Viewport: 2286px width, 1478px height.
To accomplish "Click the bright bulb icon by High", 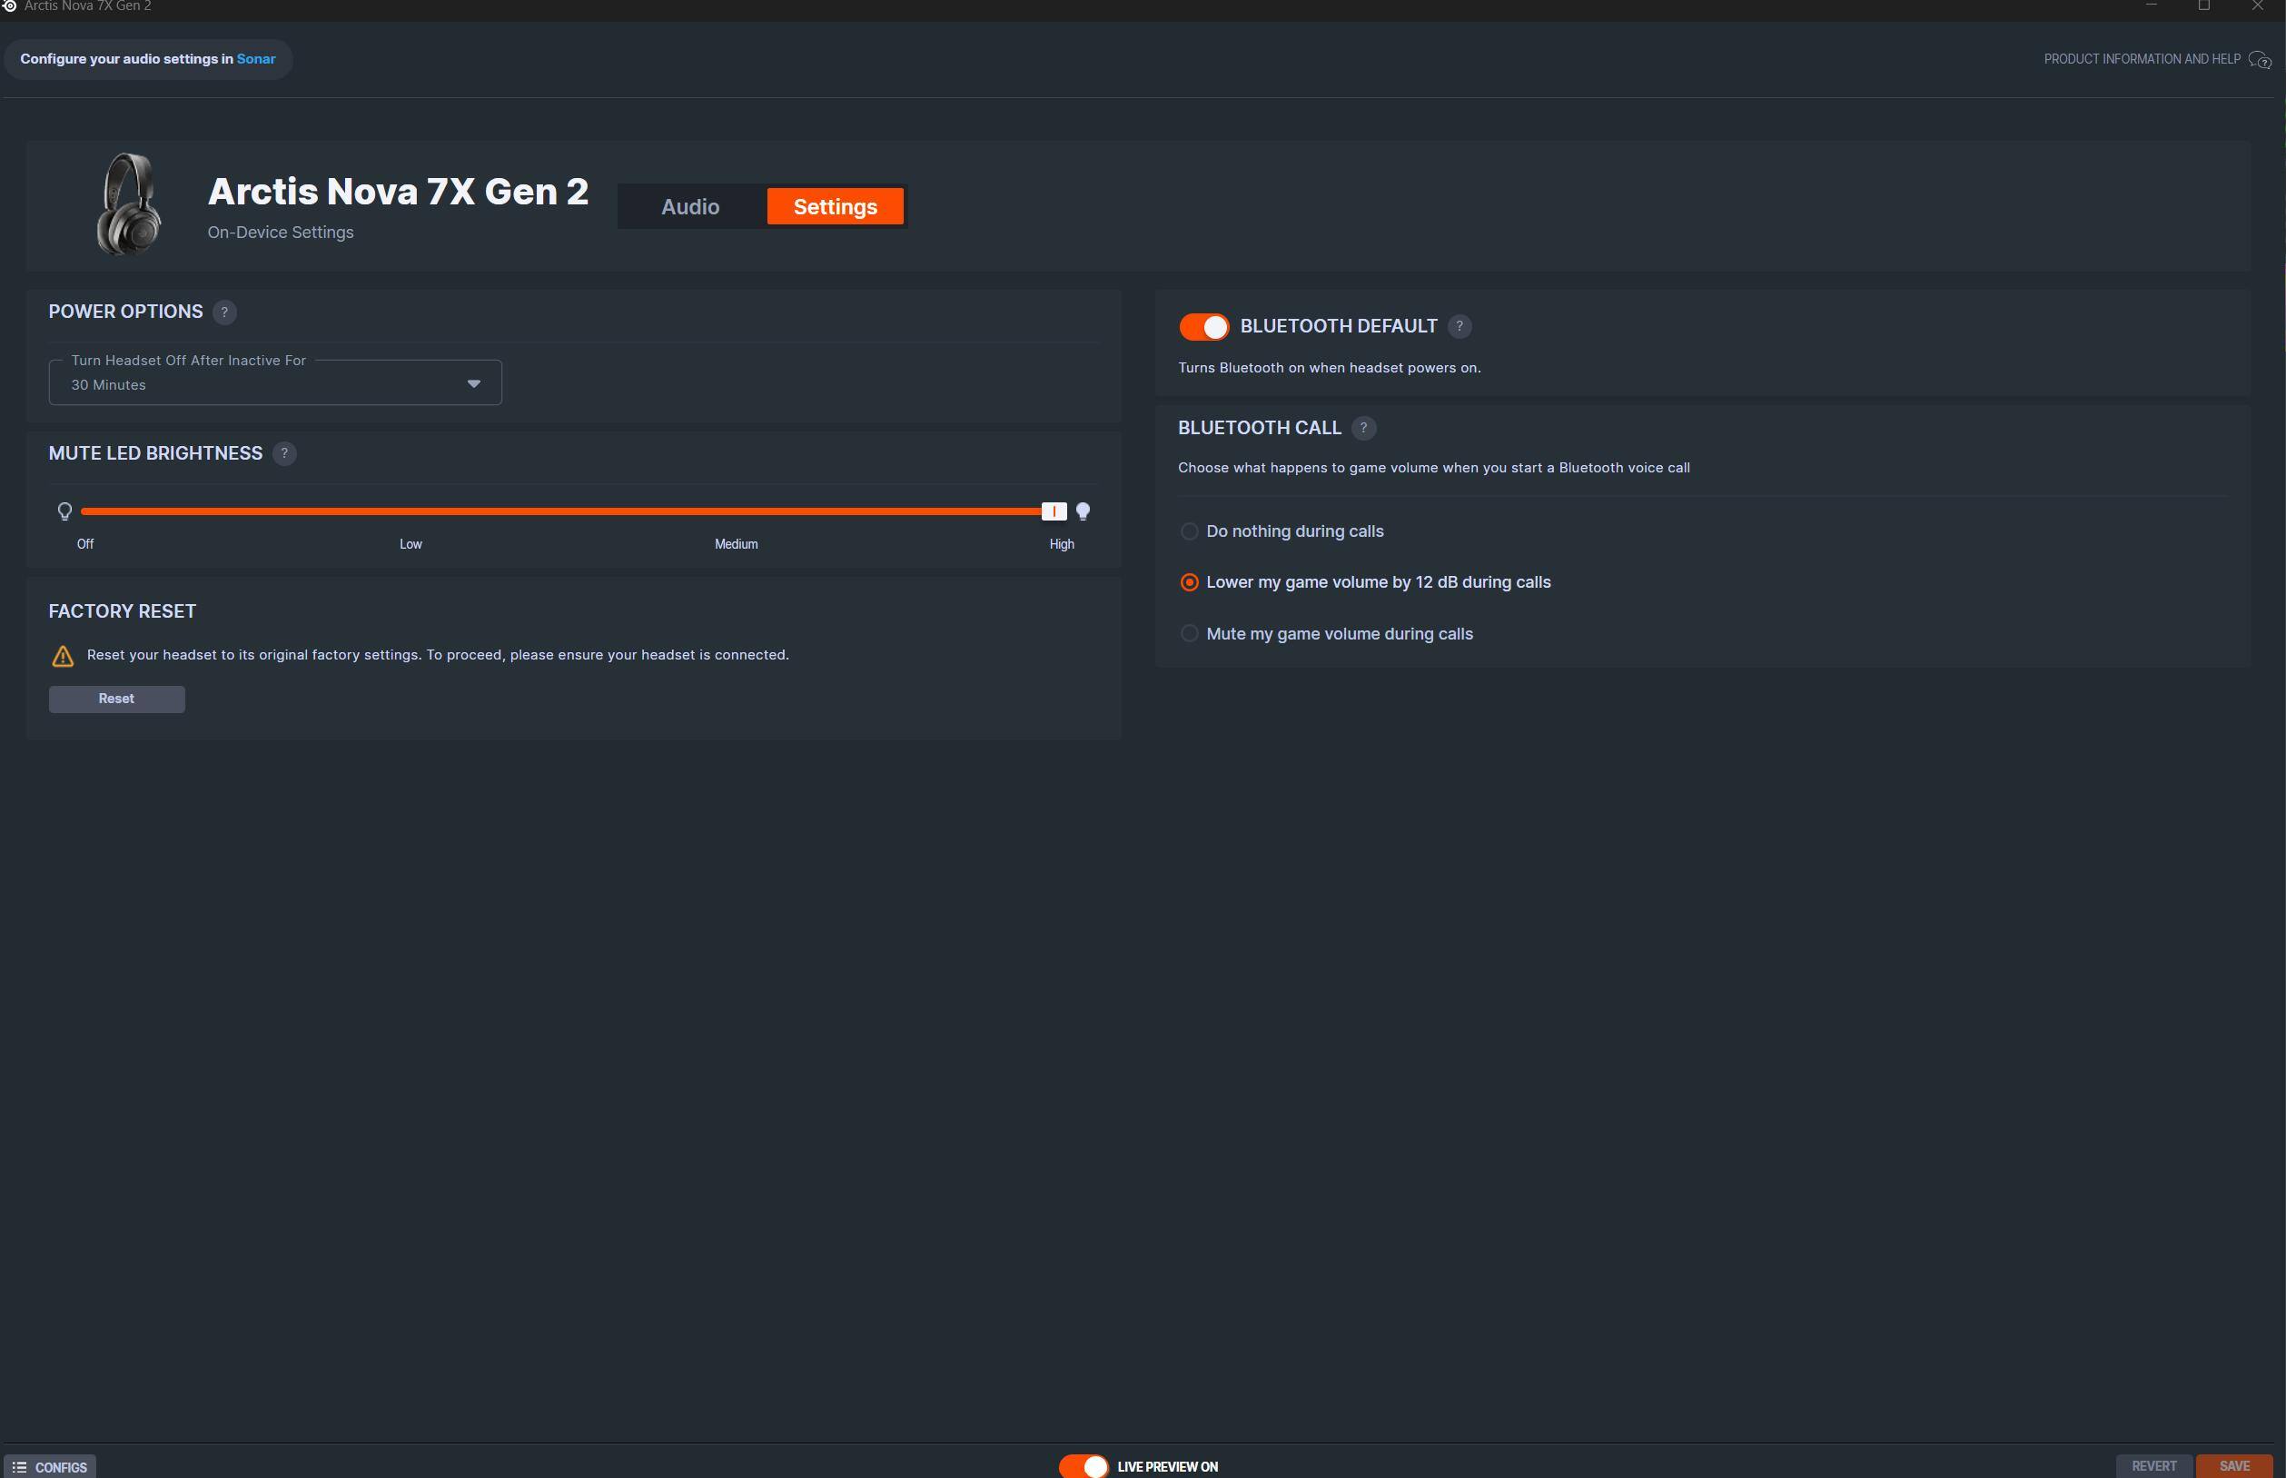I will pyautogui.click(x=1083, y=511).
